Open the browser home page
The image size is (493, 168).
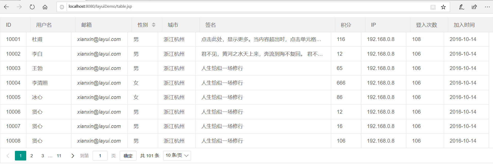coord(45,7)
